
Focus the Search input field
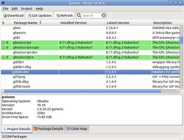(91, 16)
